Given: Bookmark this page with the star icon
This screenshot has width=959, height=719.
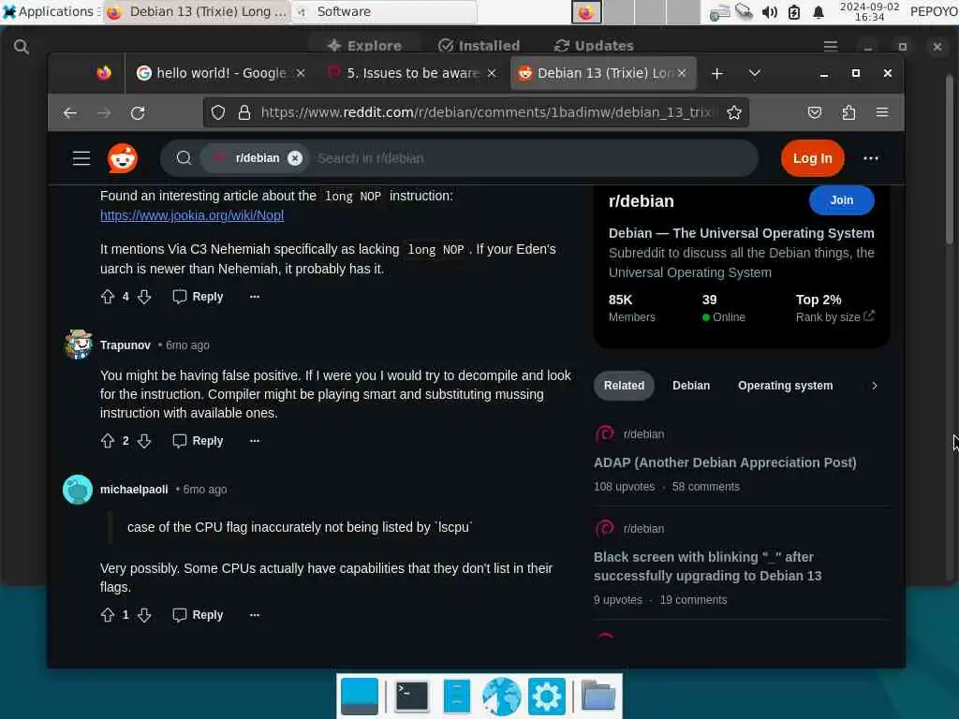Looking at the screenshot, I should tap(734, 112).
